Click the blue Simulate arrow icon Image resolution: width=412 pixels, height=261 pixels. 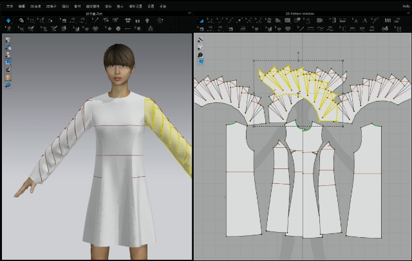pyautogui.click(x=8, y=21)
